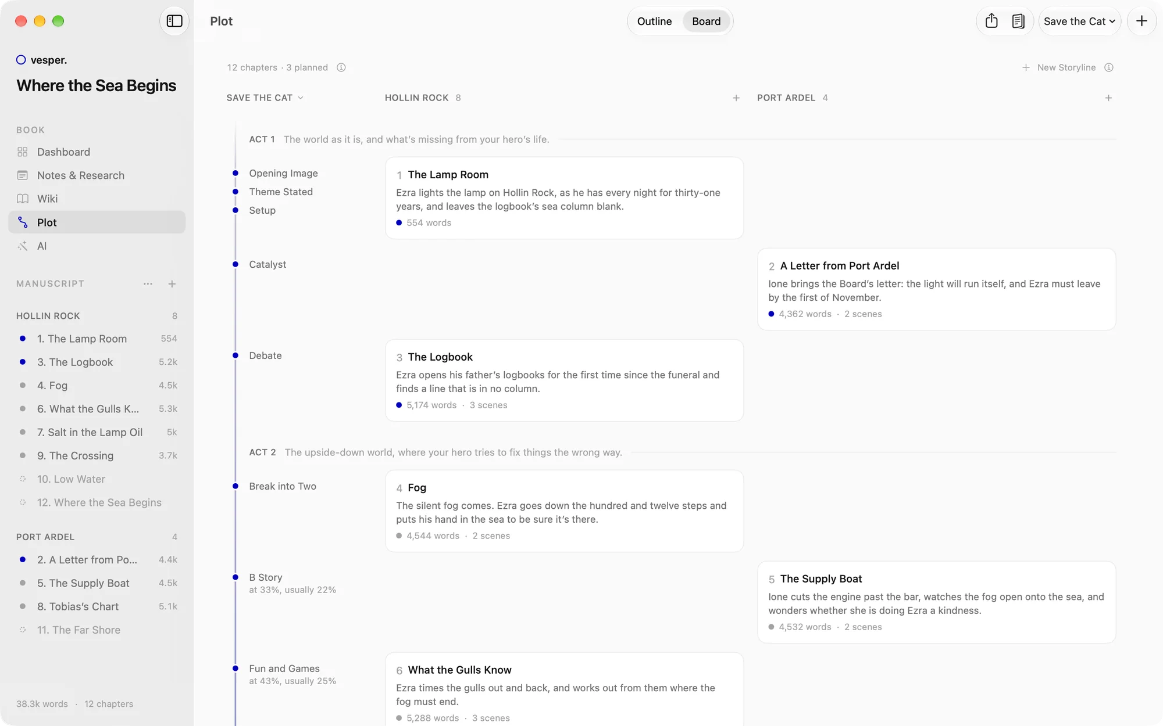The image size is (1163, 726).
Task: Click the share/export icon
Action: (991, 21)
